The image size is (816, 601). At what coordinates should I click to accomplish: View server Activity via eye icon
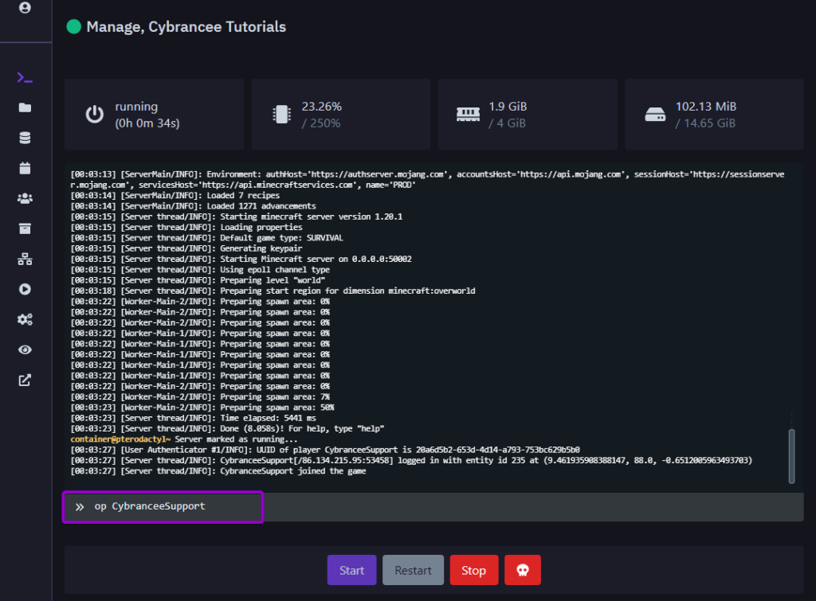(25, 349)
